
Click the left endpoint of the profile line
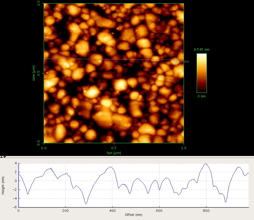pos(44,59)
